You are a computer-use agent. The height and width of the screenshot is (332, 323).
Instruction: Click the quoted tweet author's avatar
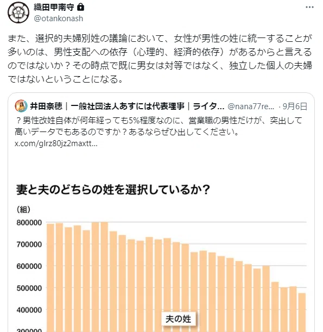click(x=21, y=106)
